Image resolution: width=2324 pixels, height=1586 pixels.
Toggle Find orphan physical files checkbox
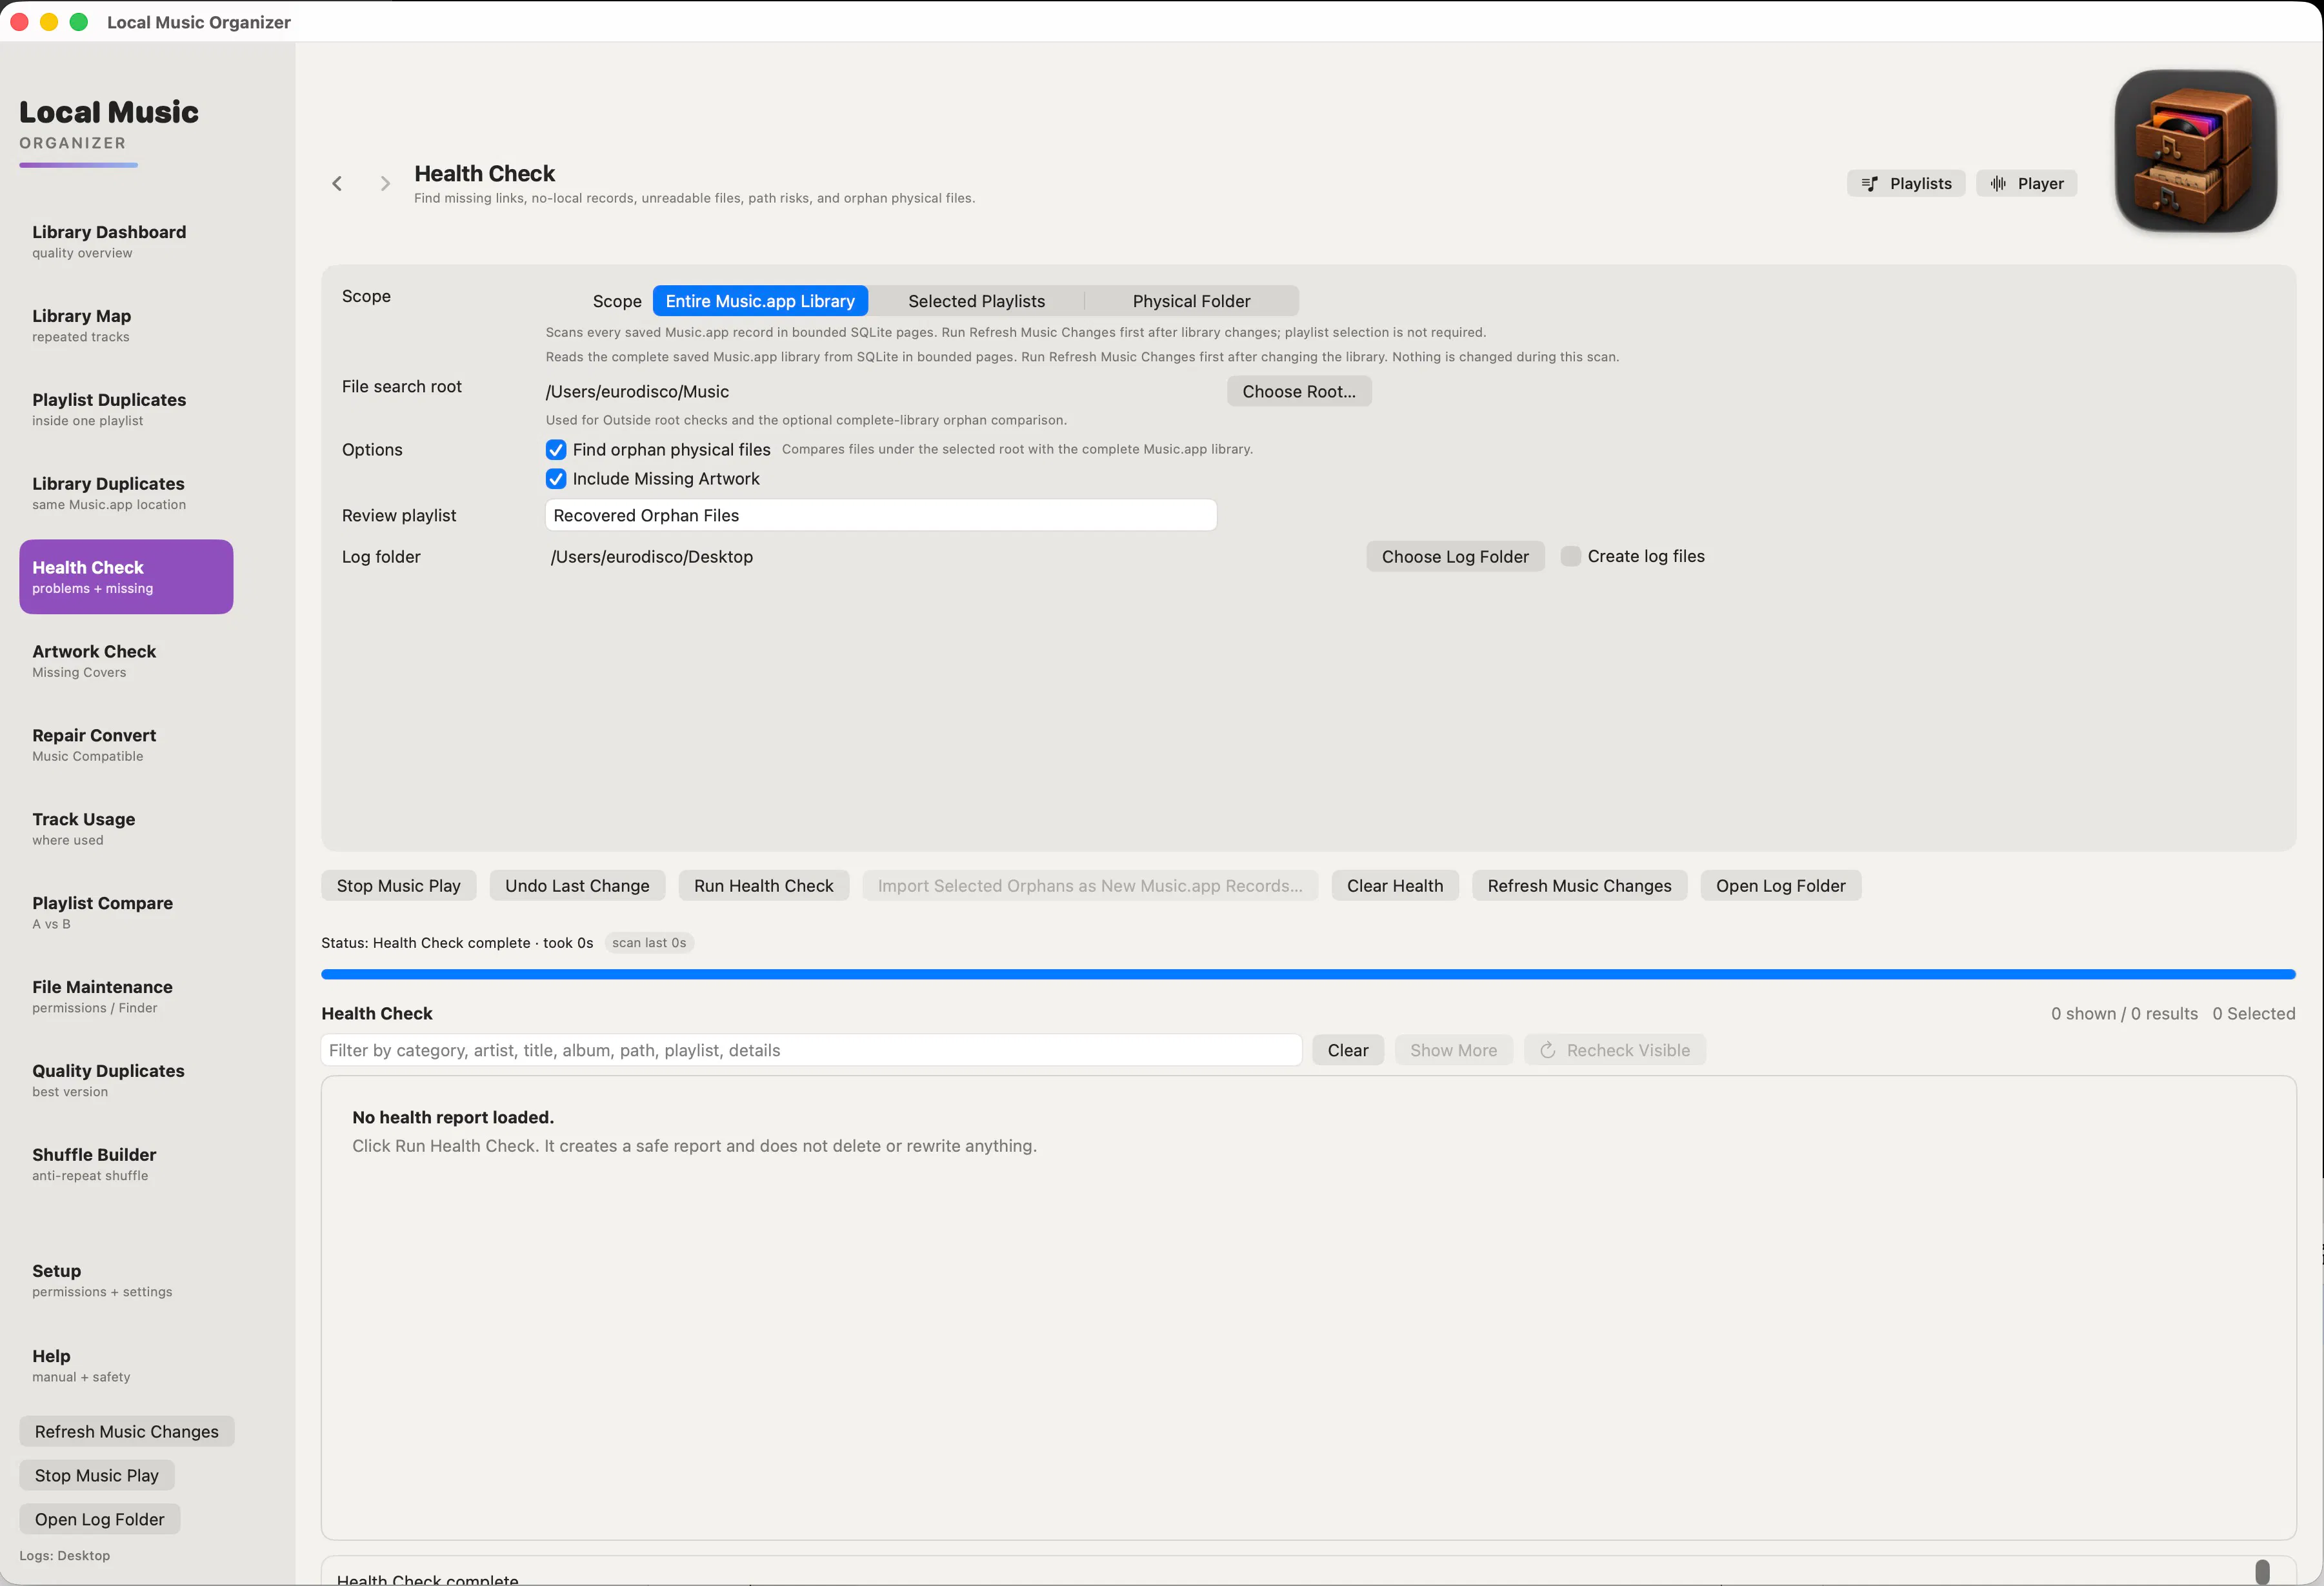(x=556, y=450)
